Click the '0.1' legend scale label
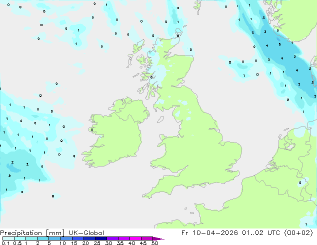This screenshot has width=317, height=245. coord(5,243)
